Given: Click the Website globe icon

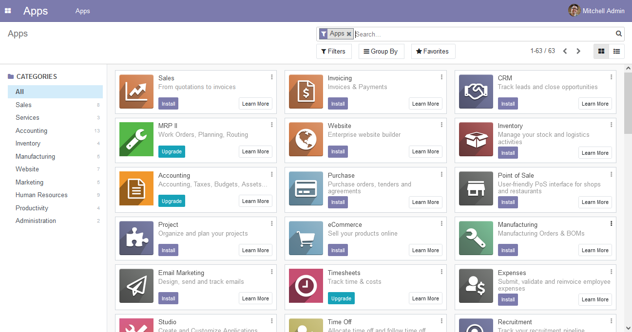Looking at the screenshot, I should (306, 139).
